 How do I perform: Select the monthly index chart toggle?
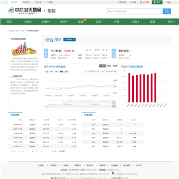109,66
